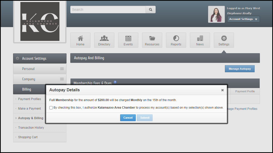Viewport: 273px width, 153px height.
Task: Click the Autopay And Billing heading
Action: (x=89, y=58)
